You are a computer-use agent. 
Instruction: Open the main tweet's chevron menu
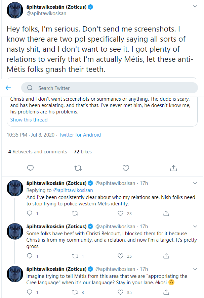(195, 7)
